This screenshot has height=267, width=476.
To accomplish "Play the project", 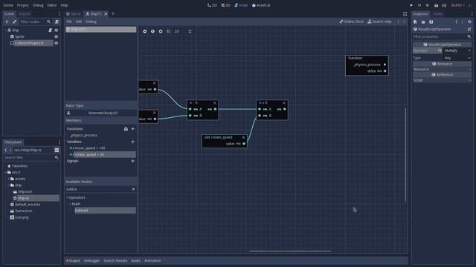I will tap(411, 5).
